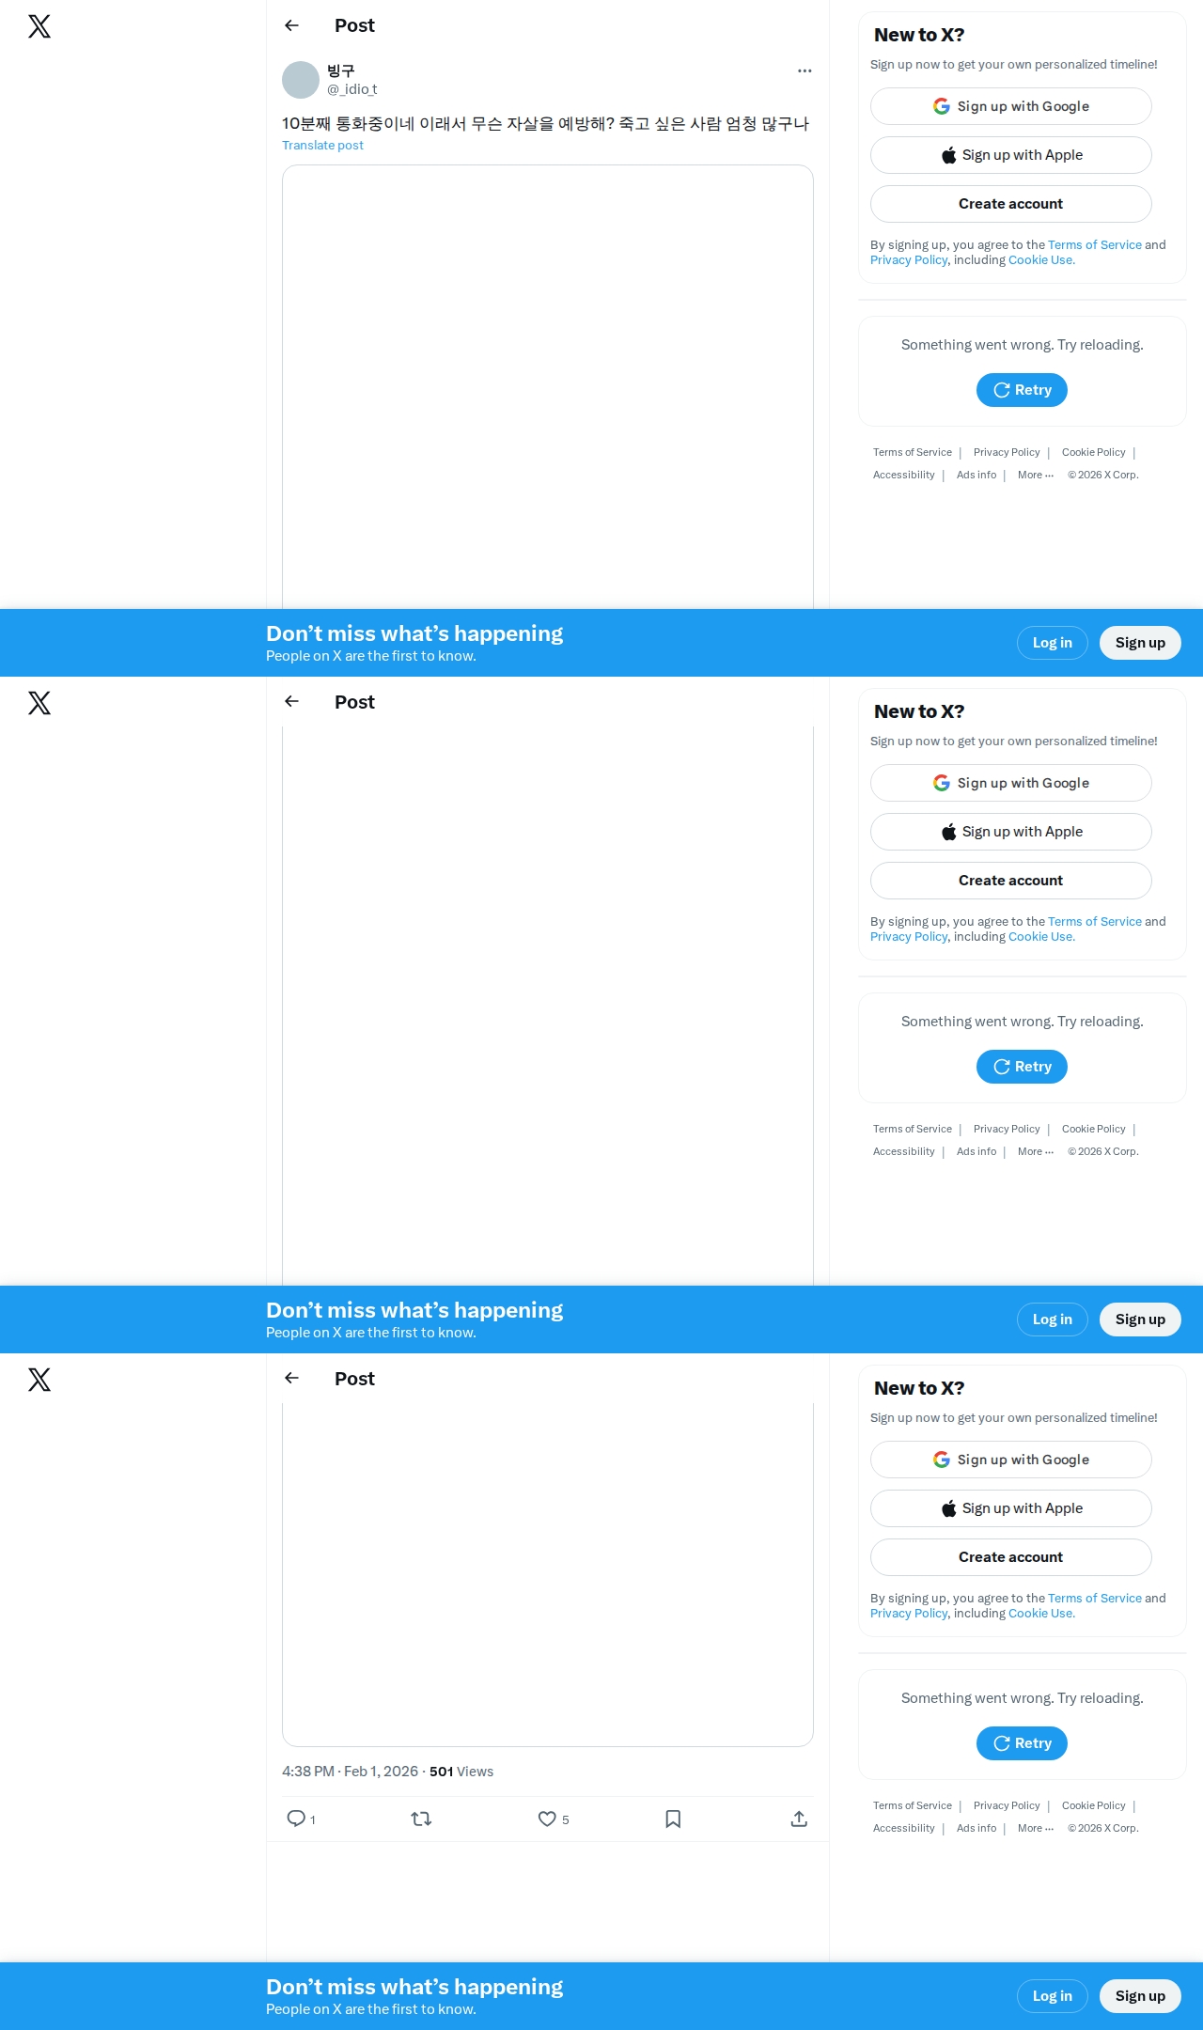
Task: Open the Cookie Policy footer link
Action: pos(1093,452)
